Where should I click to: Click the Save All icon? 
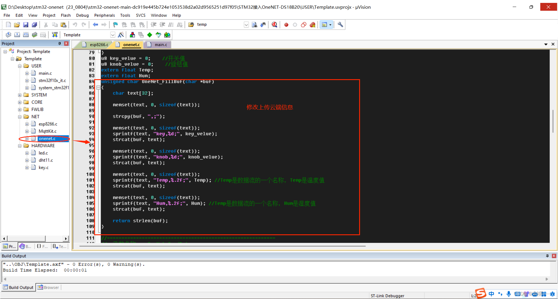coord(34,25)
